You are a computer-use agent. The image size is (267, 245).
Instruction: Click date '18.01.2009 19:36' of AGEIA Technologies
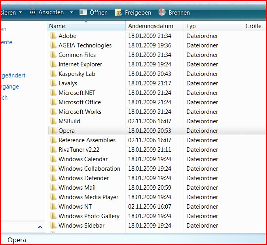(150, 45)
